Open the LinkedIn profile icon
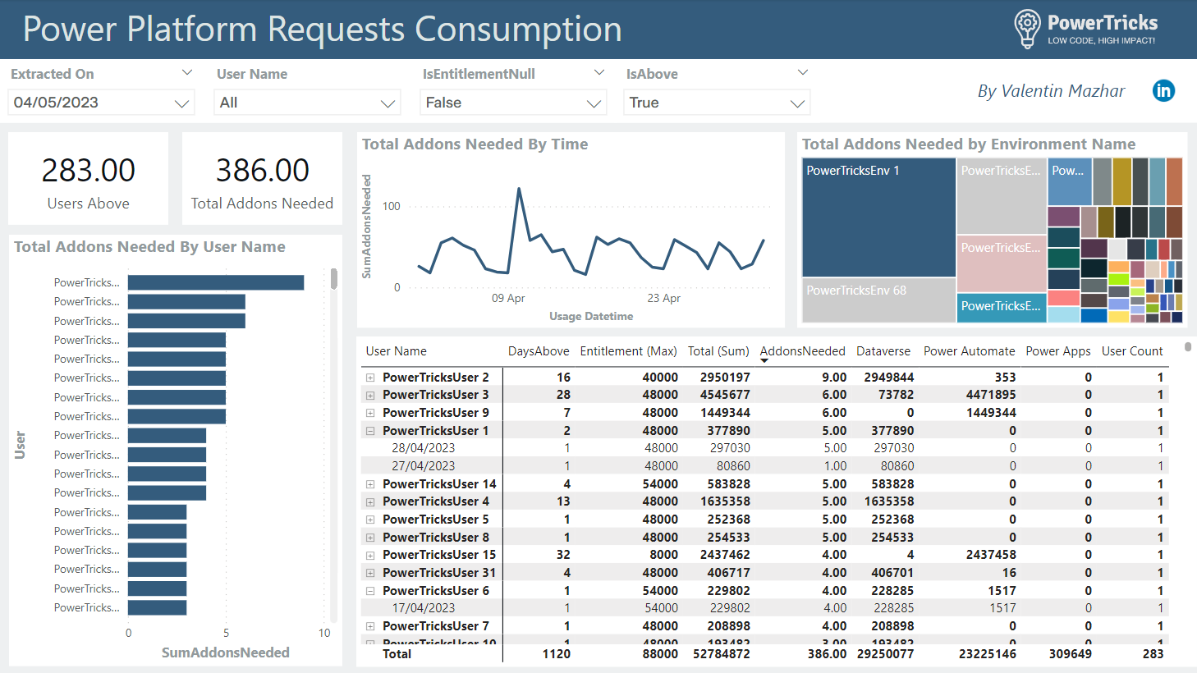Image resolution: width=1197 pixels, height=673 pixels. coord(1163,90)
